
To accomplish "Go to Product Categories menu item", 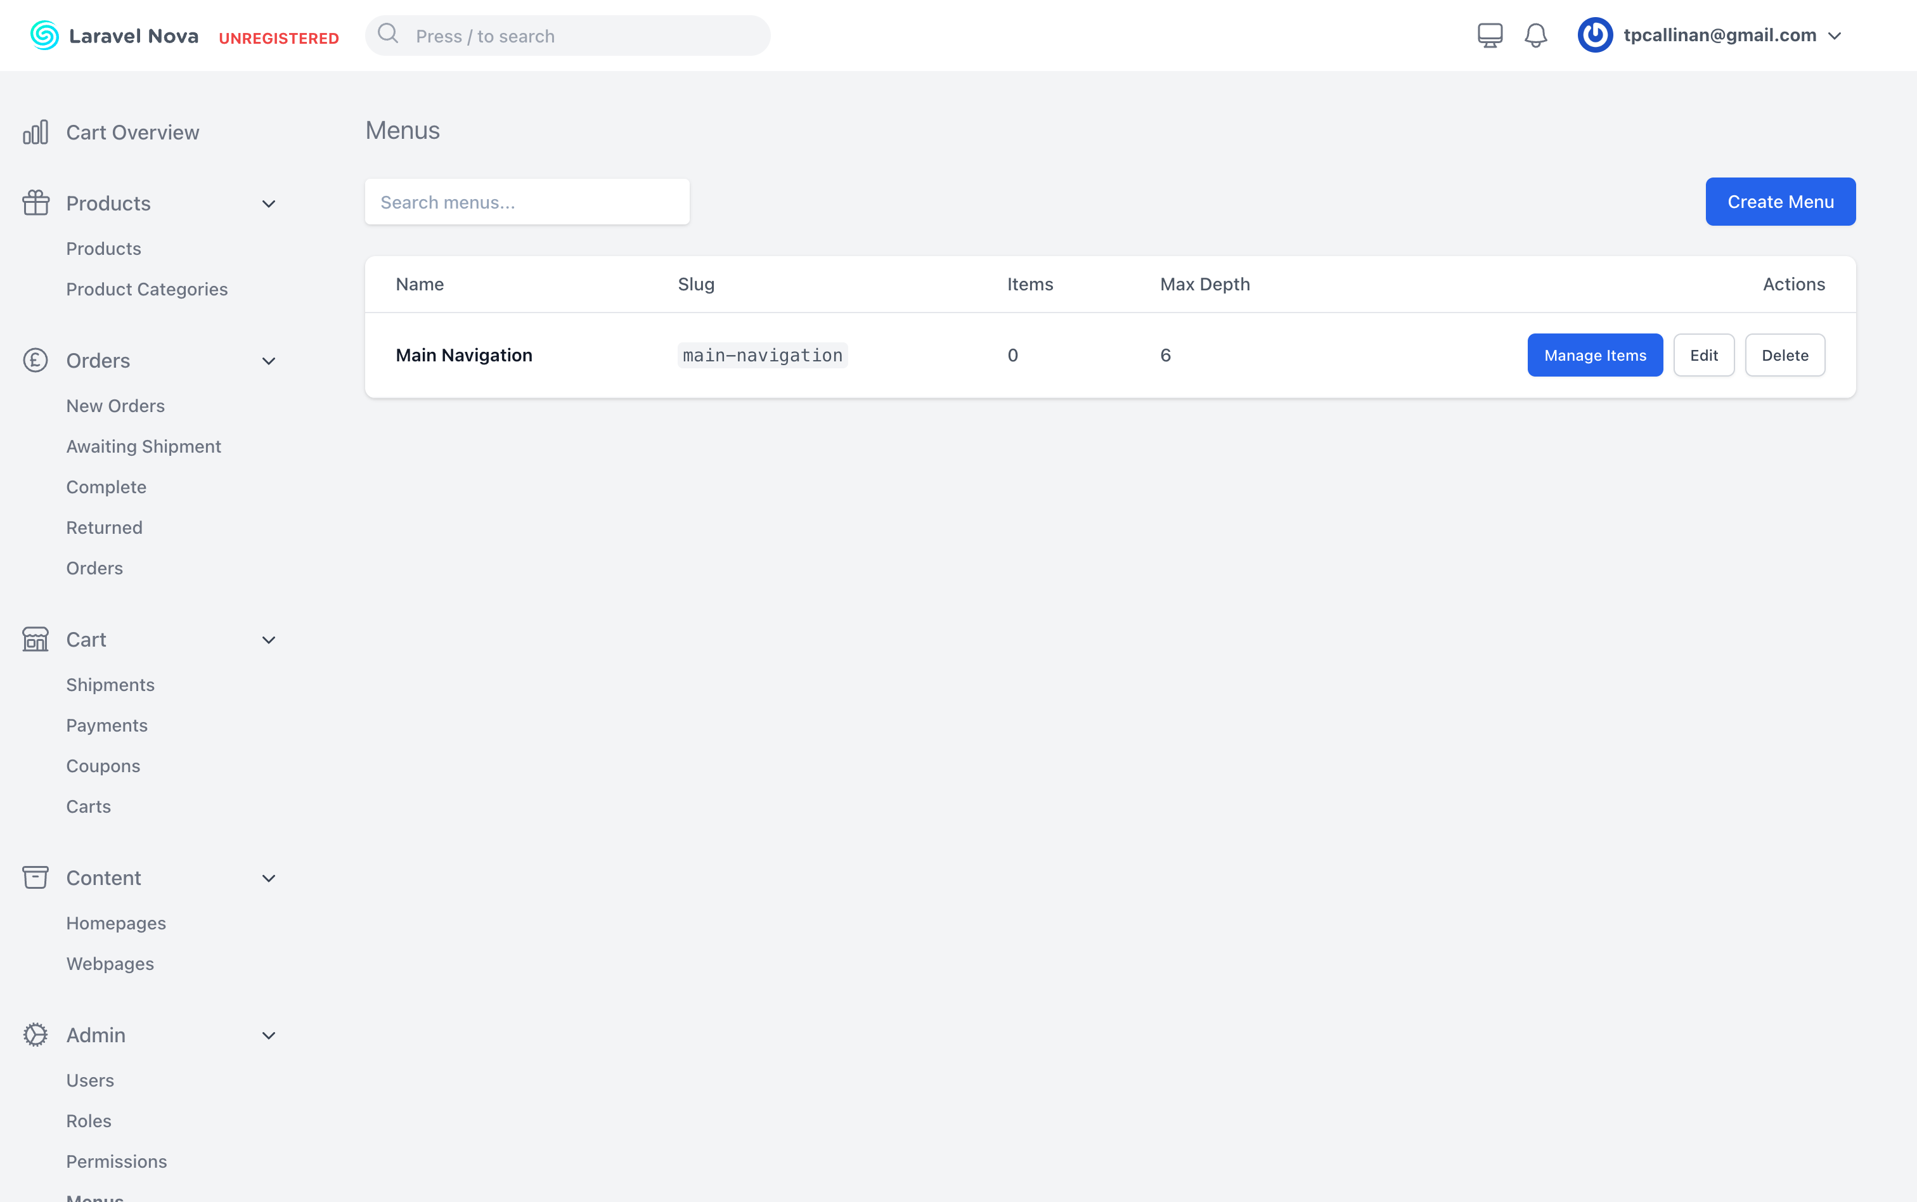I will coord(147,289).
